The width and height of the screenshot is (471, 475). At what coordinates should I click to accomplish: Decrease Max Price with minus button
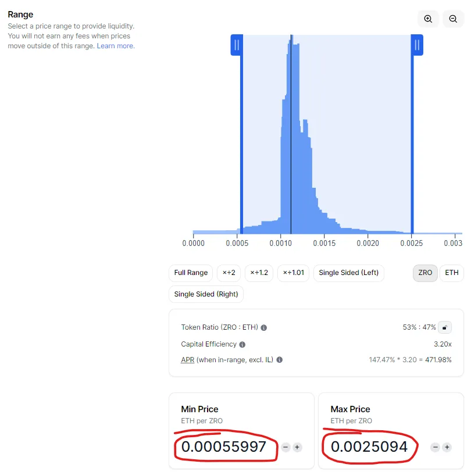(434, 447)
